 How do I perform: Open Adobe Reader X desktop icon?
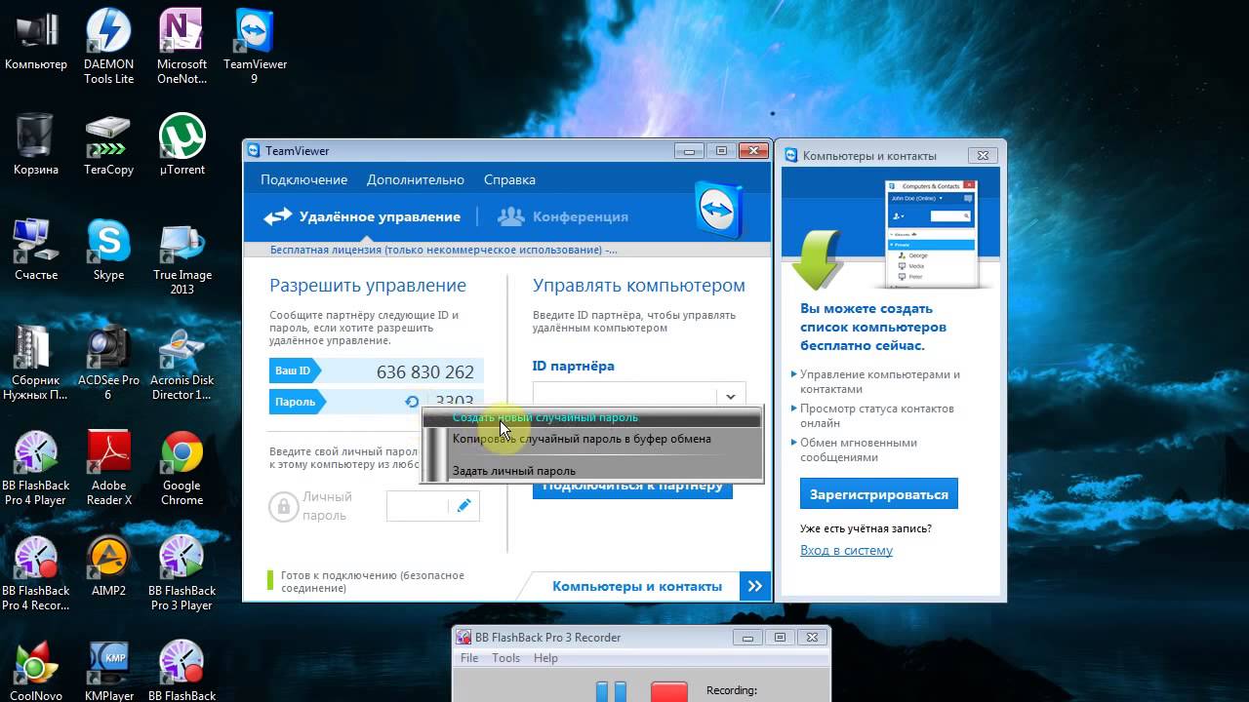pyautogui.click(x=108, y=467)
